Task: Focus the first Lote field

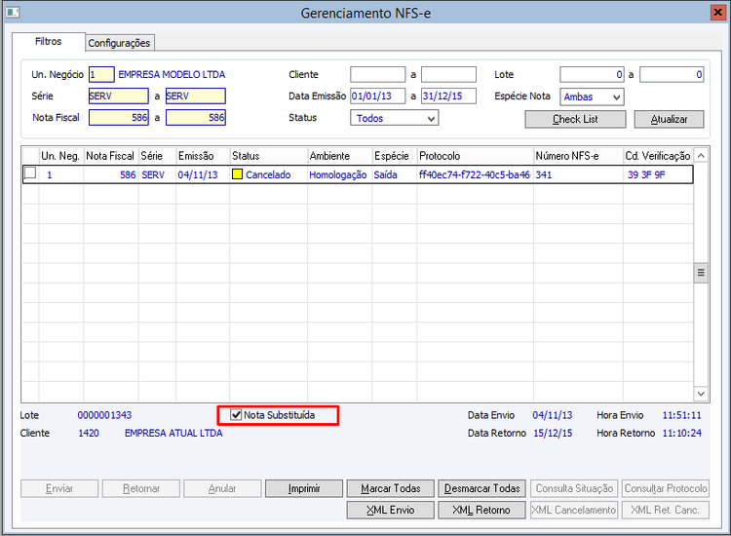Action: [x=592, y=75]
